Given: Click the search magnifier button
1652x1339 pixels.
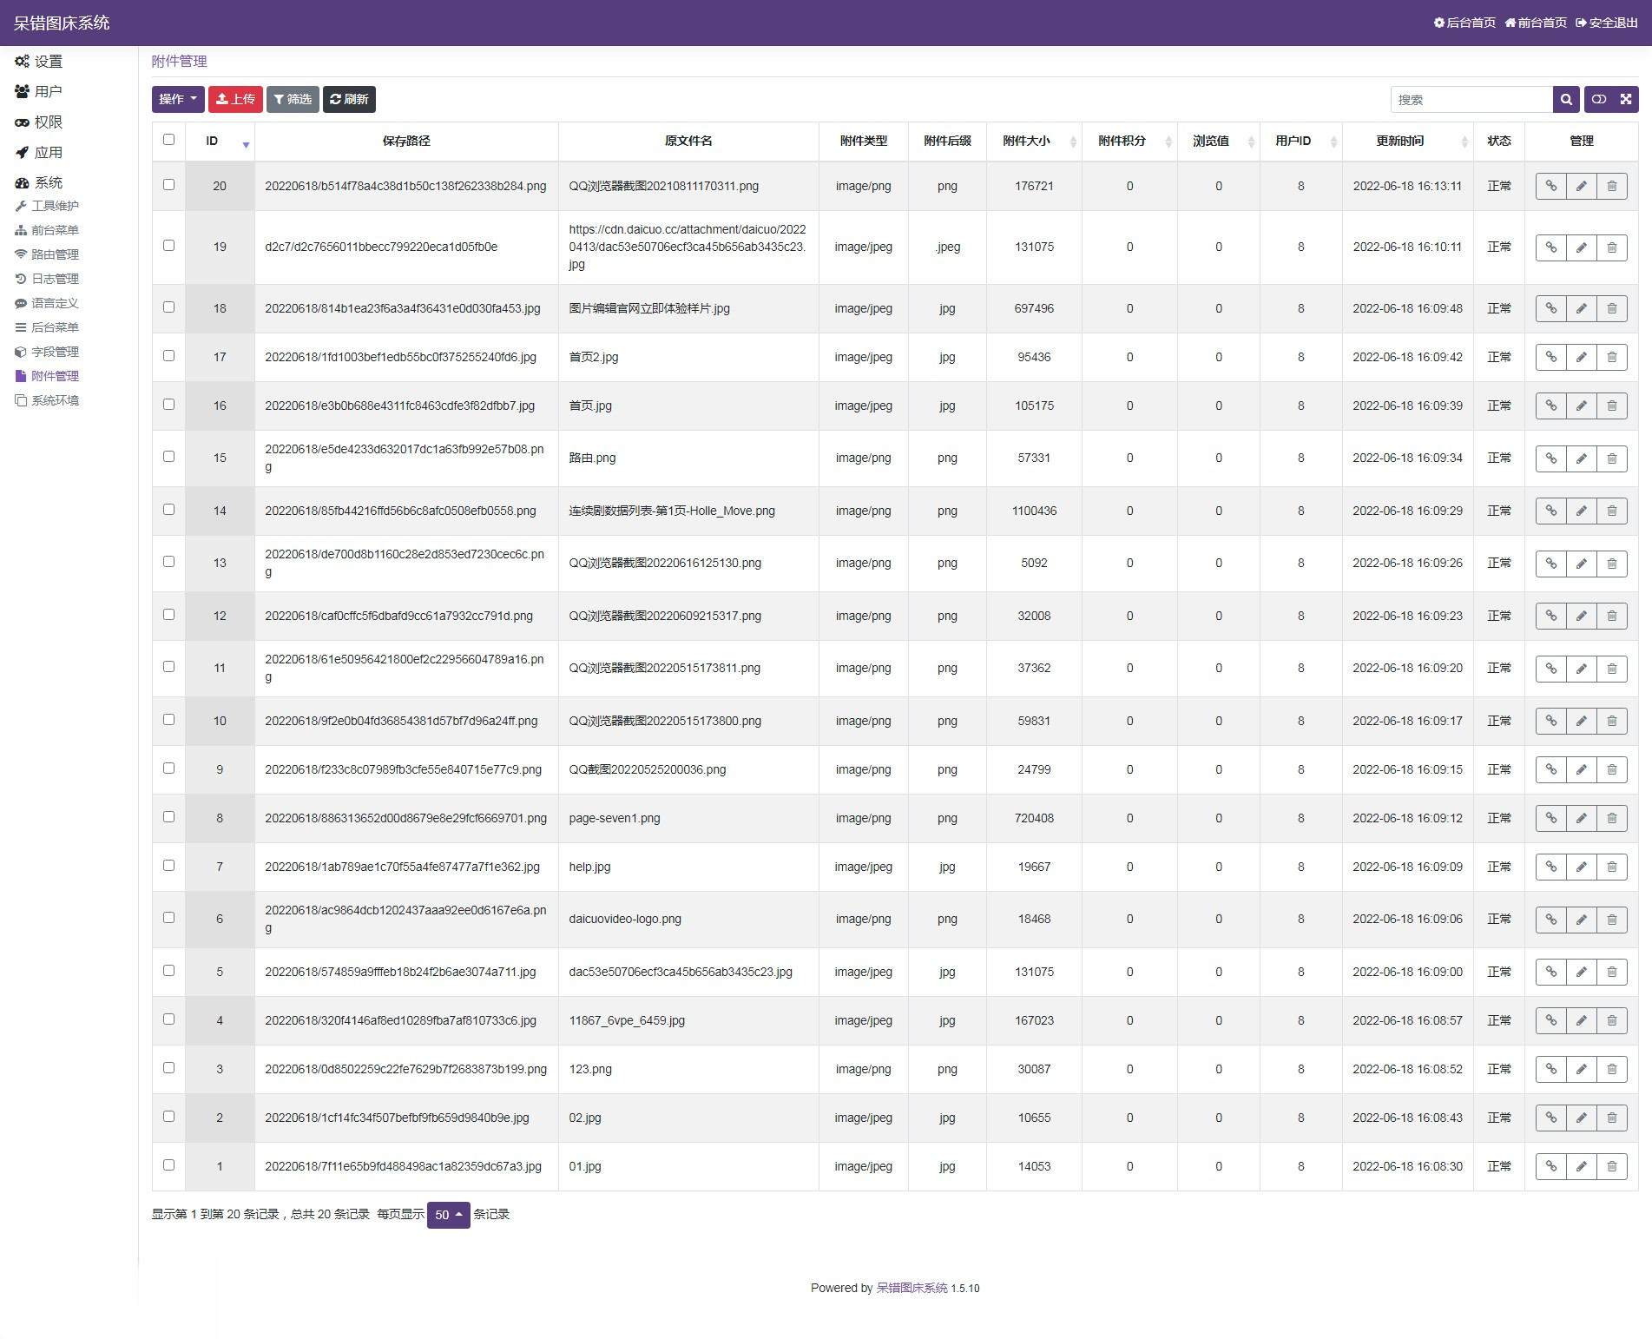Looking at the screenshot, I should [x=1565, y=100].
